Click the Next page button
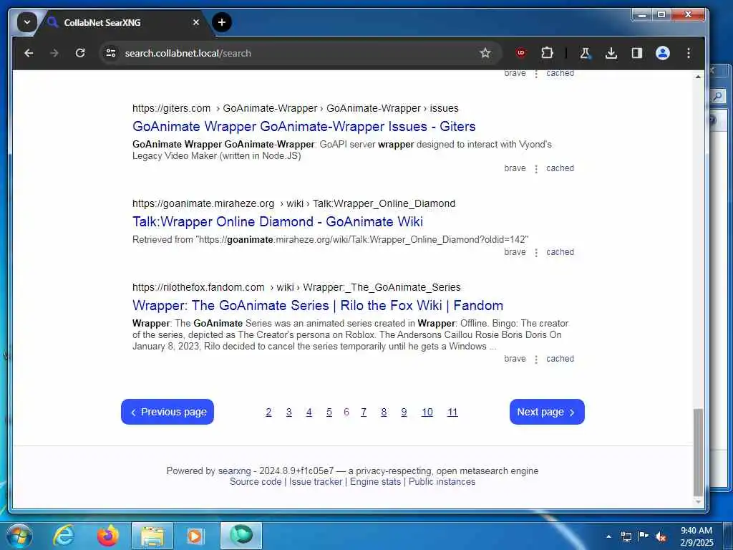Screen dimensions: 733x550 pyautogui.click(x=547, y=412)
